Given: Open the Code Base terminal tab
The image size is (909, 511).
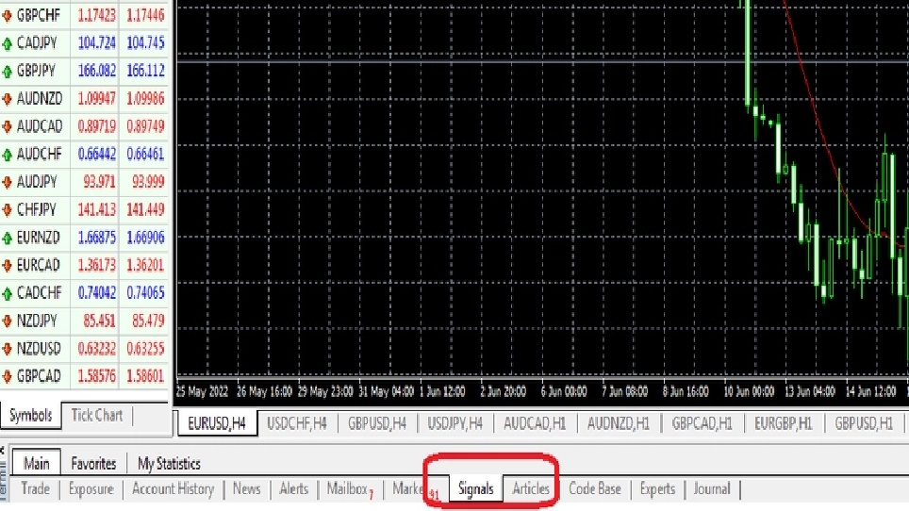Looking at the screenshot, I should pos(595,489).
